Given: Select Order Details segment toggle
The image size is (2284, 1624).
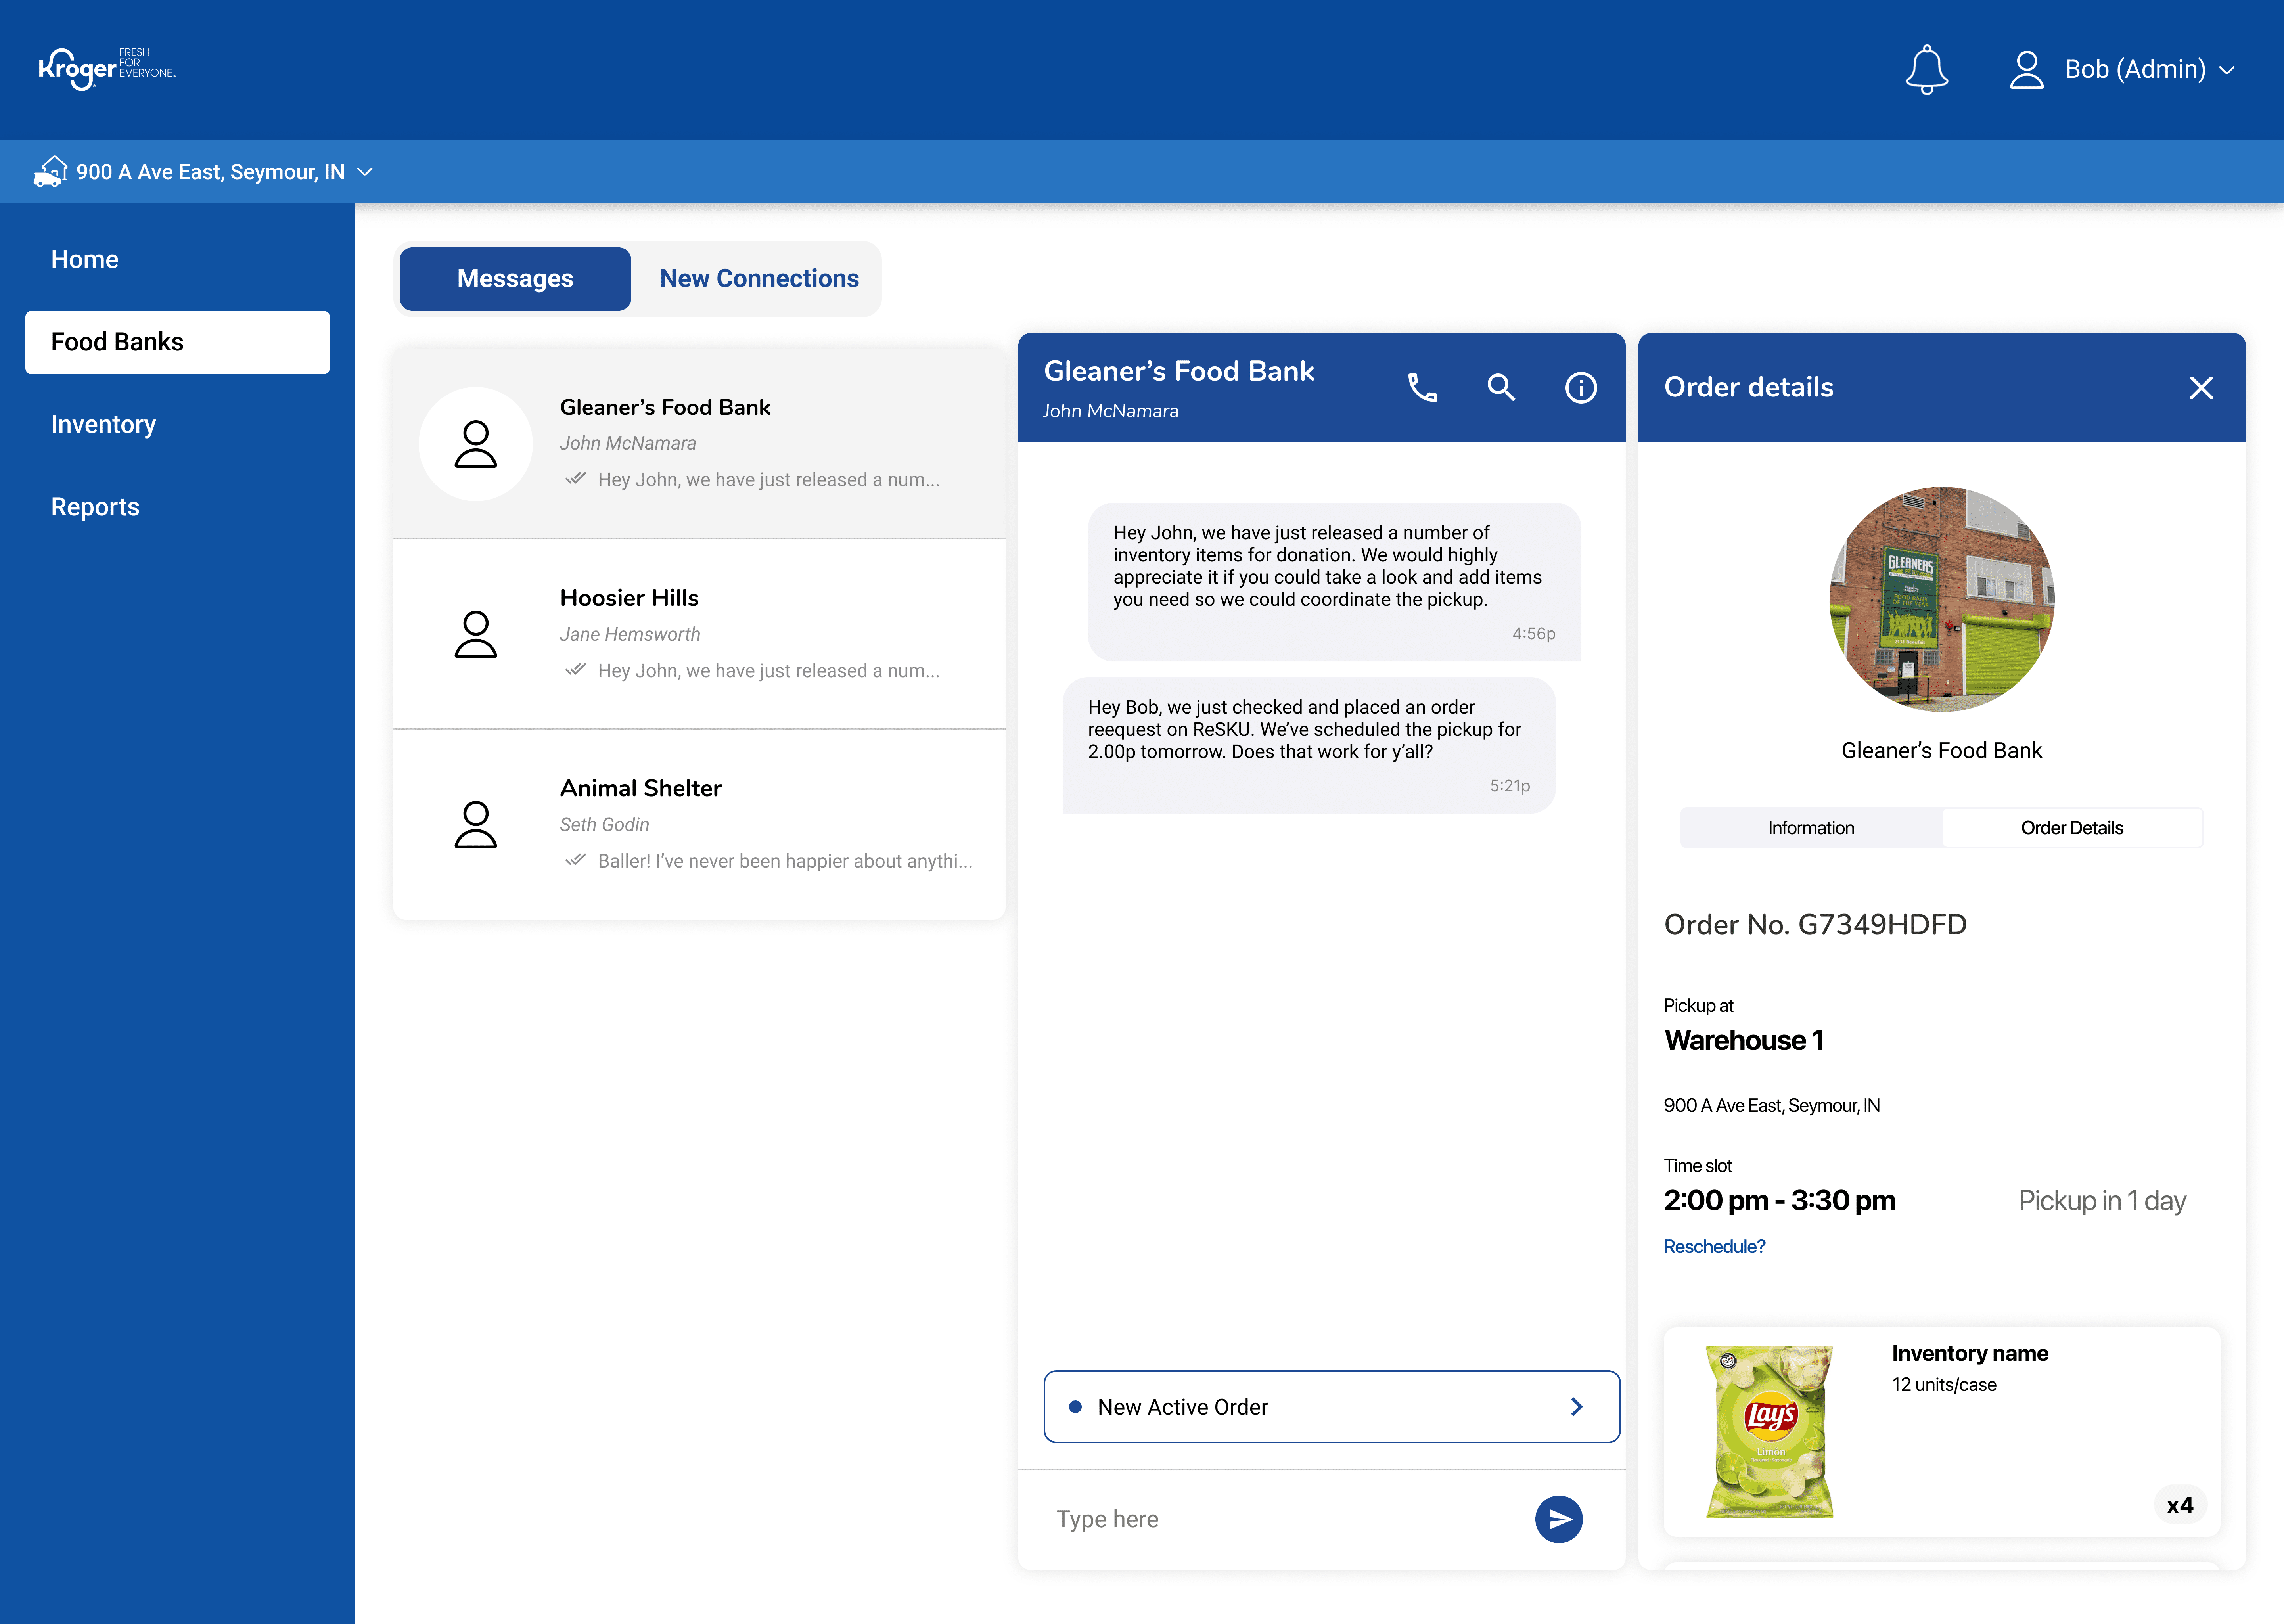Looking at the screenshot, I should coord(2071,828).
